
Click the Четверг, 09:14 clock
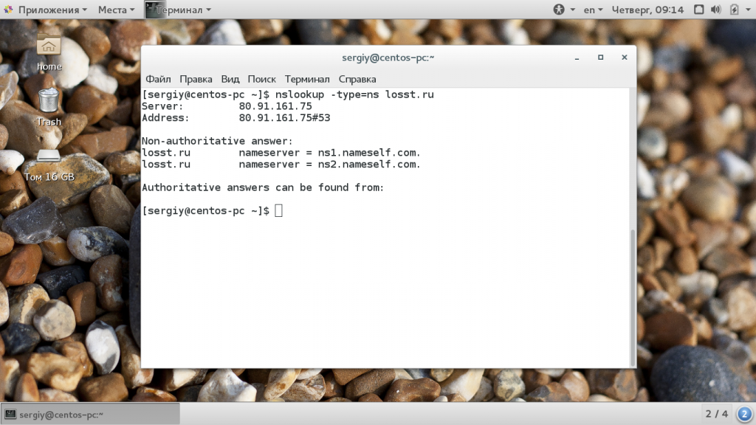pos(647,10)
